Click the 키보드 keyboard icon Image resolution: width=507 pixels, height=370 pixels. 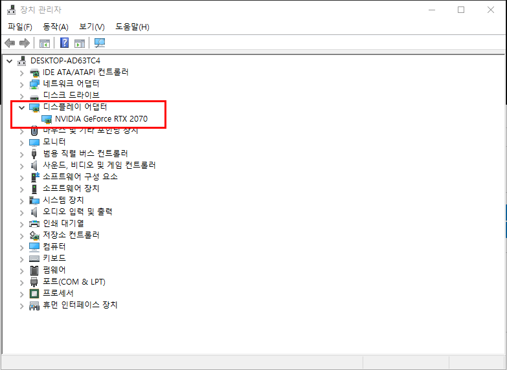pyautogui.click(x=34, y=259)
